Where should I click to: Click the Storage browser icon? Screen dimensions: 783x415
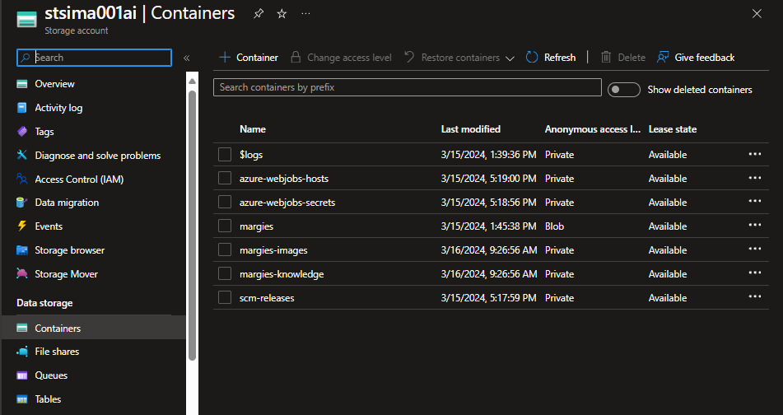(x=22, y=250)
